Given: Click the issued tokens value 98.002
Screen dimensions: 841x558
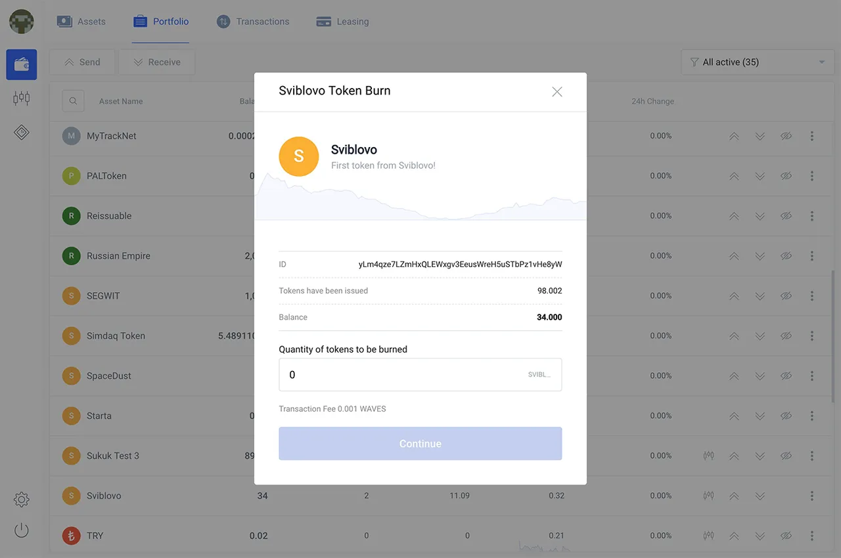Looking at the screenshot, I should 550,291.
